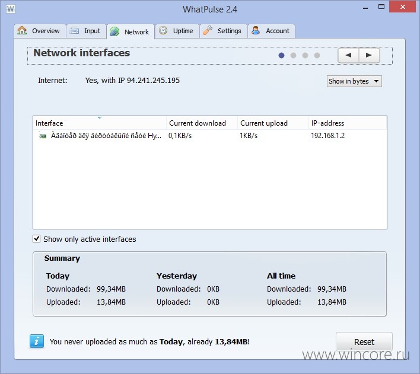Sort by Current upload column header

pos(273,123)
